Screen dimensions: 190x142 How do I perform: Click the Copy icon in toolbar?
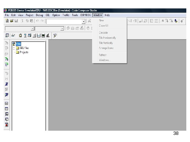pos(27,21)
